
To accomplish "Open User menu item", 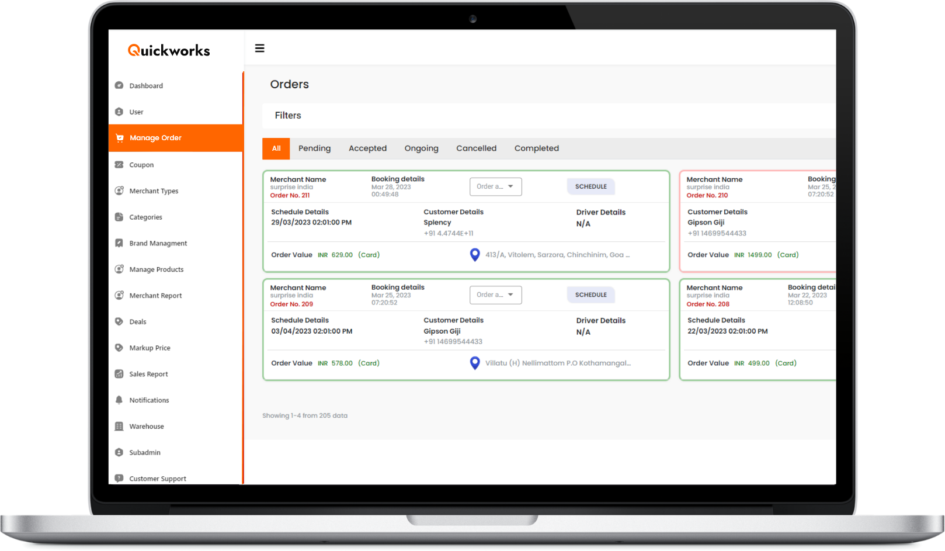I will pyautogui.click(x=136, y=112).
